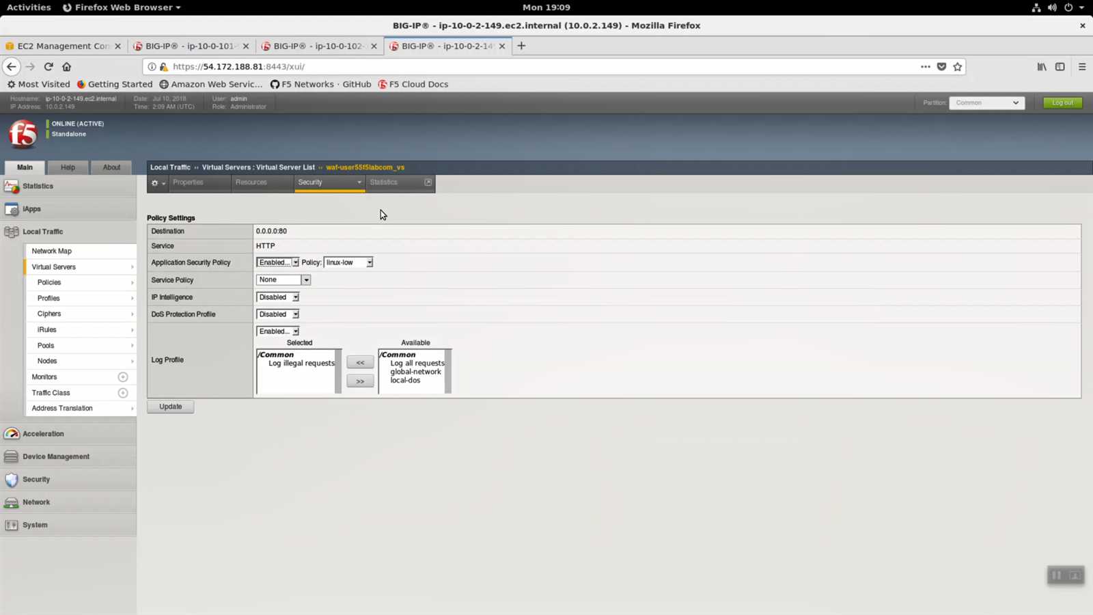The width and height of the screenshot is (1093, 615).
Task: Add new Traffic Class with plus icon
Action: pyautogui.click(x=123, y=393)
